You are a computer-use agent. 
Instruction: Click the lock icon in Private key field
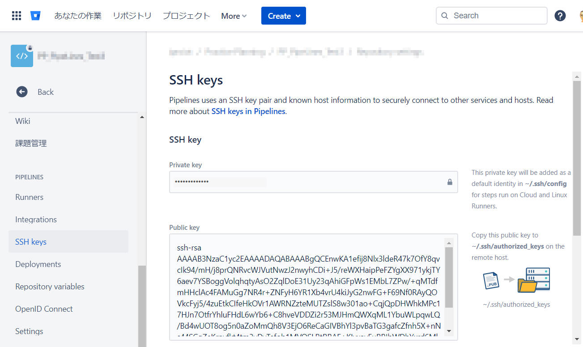tap(450, 182)
